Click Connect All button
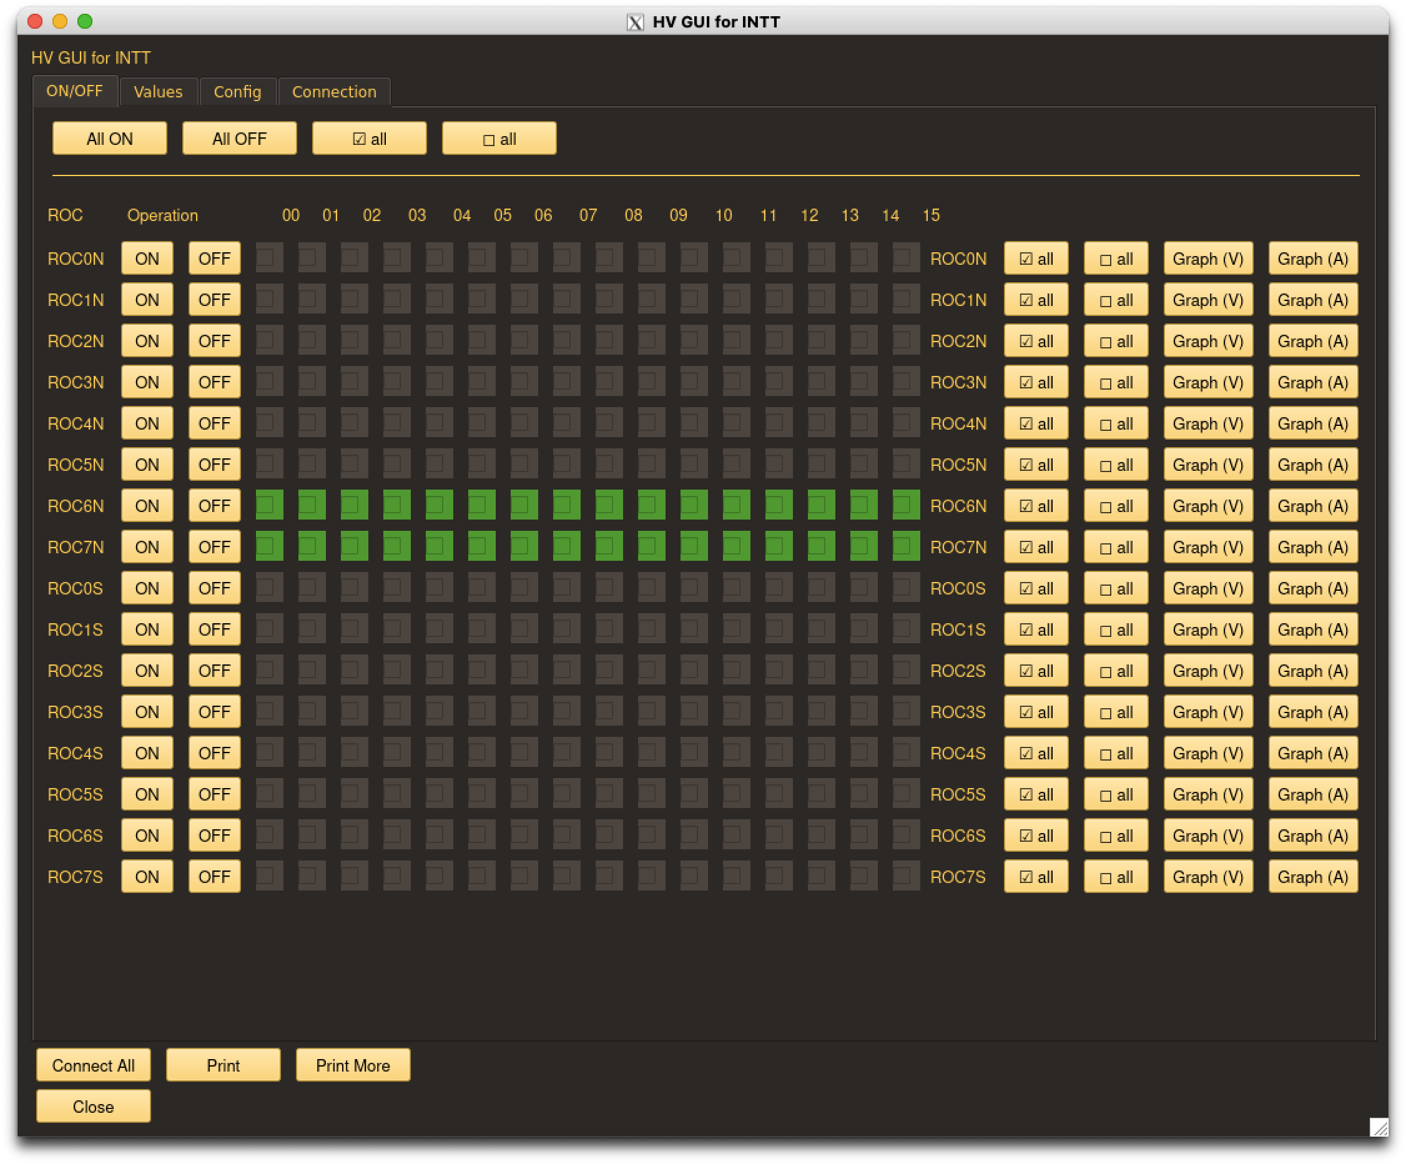The width and height of the screenshot is (1406, 1164). click(x=93, y=1065)
